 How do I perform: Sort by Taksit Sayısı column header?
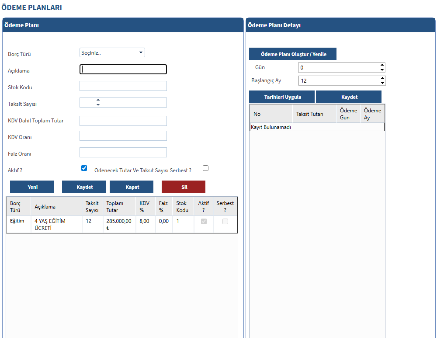[92, 206]
